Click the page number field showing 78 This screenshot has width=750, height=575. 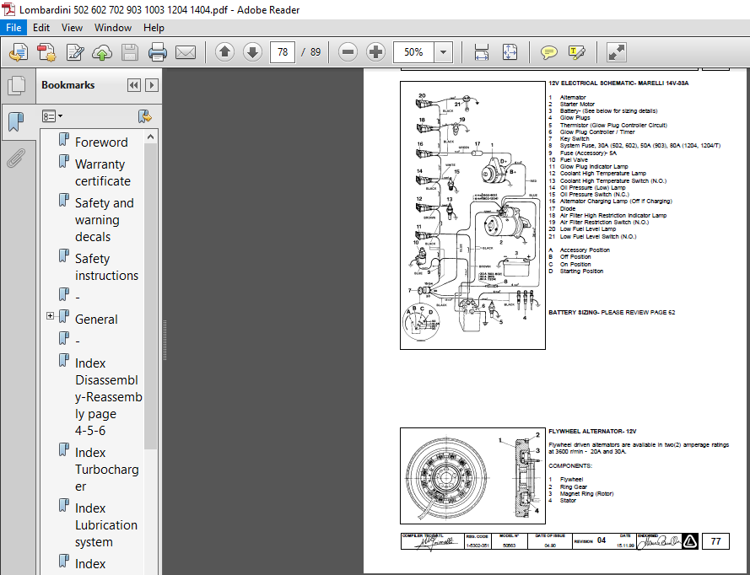pyautogui.click(x=283, y=52)
